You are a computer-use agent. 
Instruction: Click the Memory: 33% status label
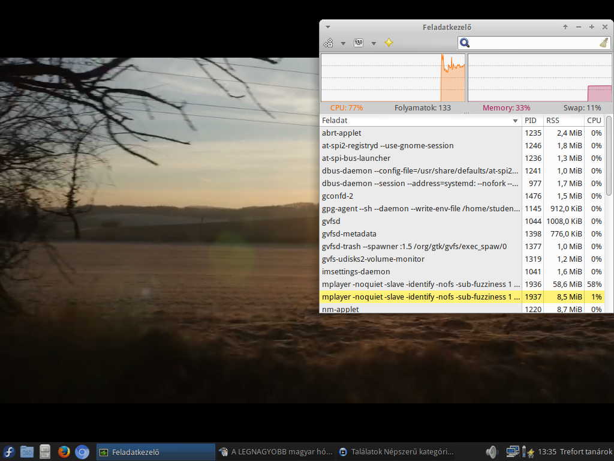click(506, 108)
